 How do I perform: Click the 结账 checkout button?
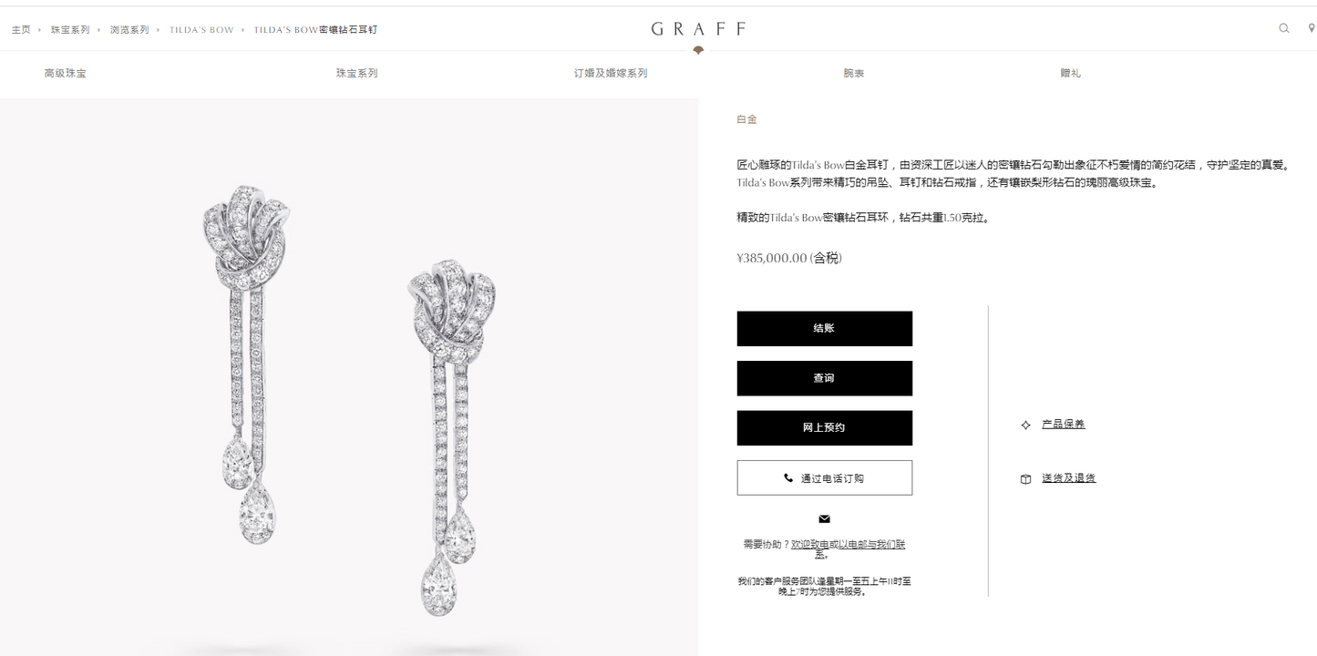[824, 329]
